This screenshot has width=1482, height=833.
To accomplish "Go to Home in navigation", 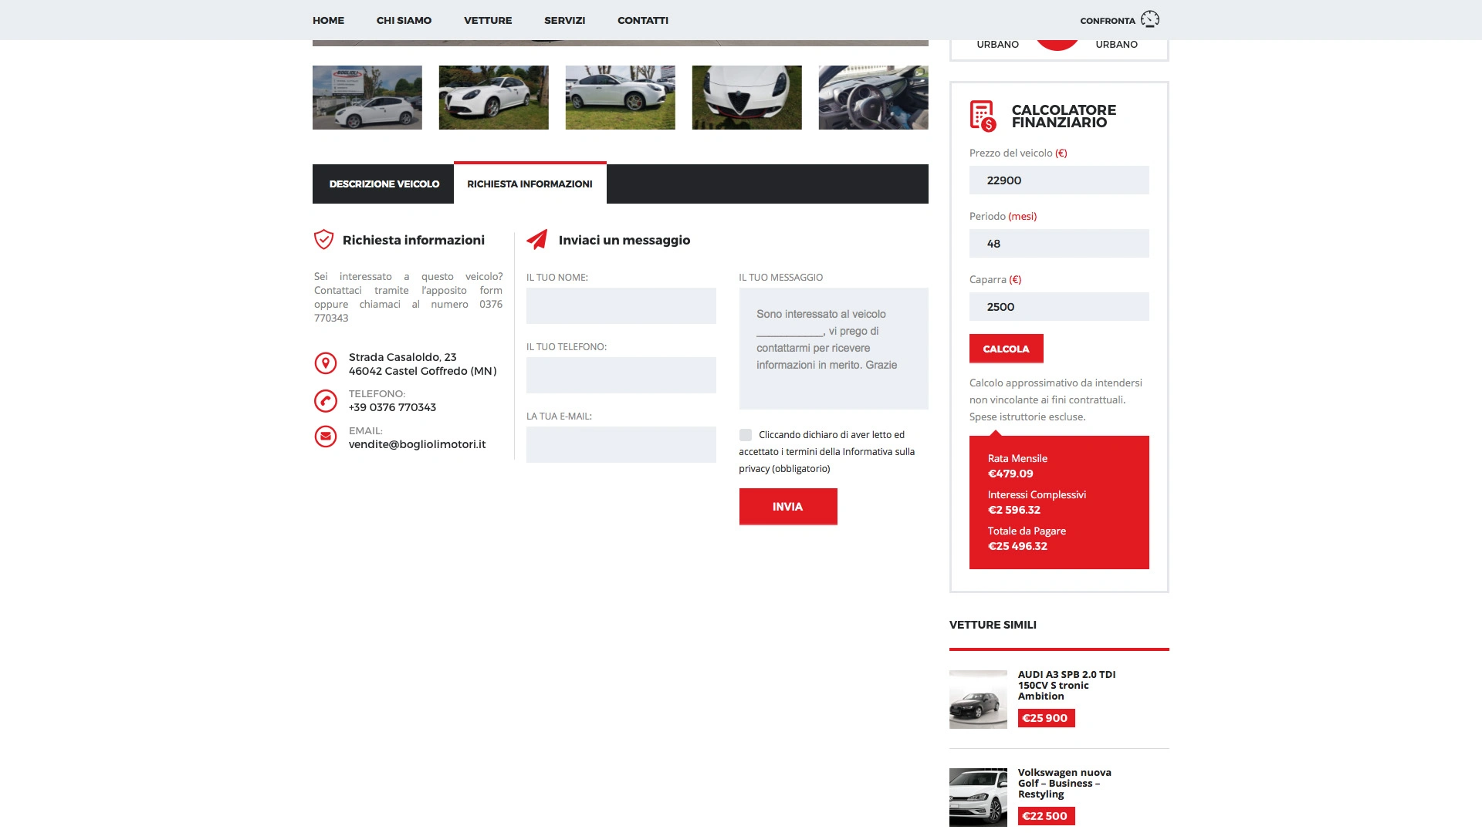I will point(329,21).
